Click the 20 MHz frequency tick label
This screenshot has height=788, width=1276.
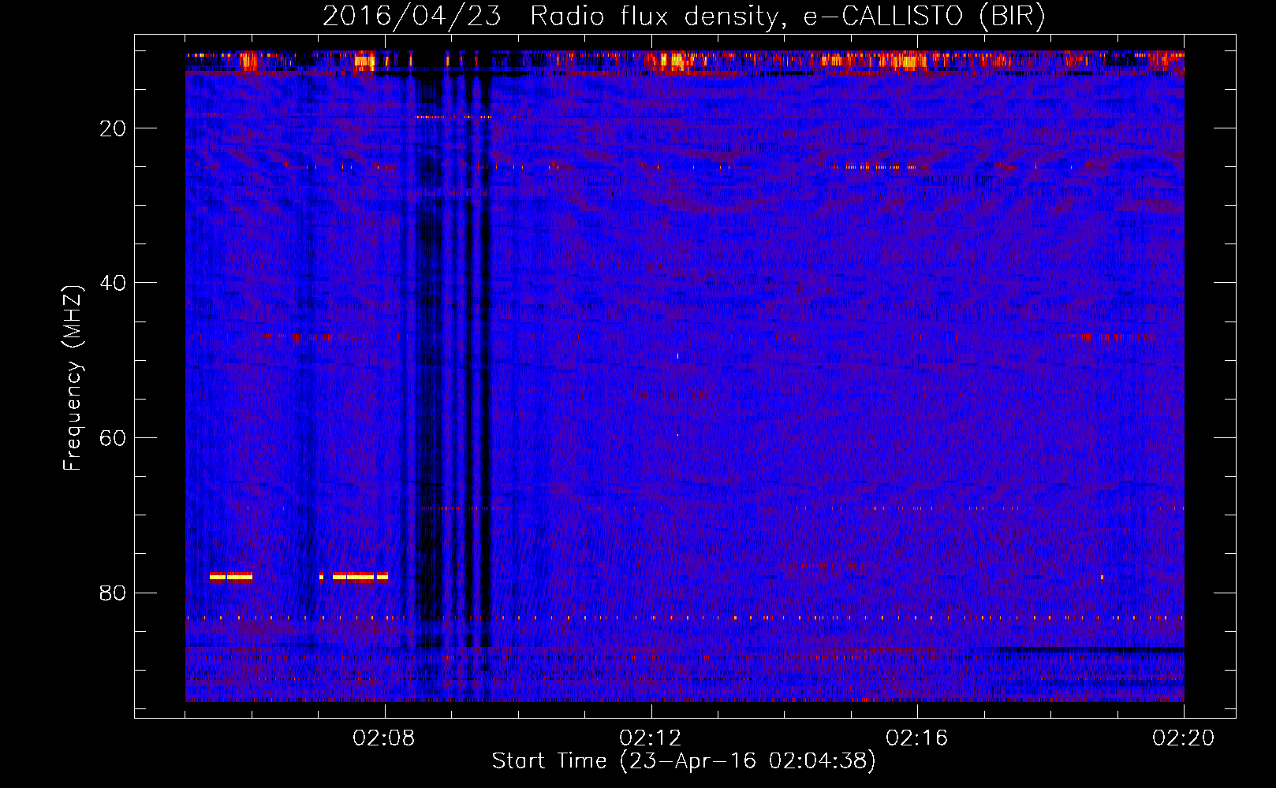(114, 128)
